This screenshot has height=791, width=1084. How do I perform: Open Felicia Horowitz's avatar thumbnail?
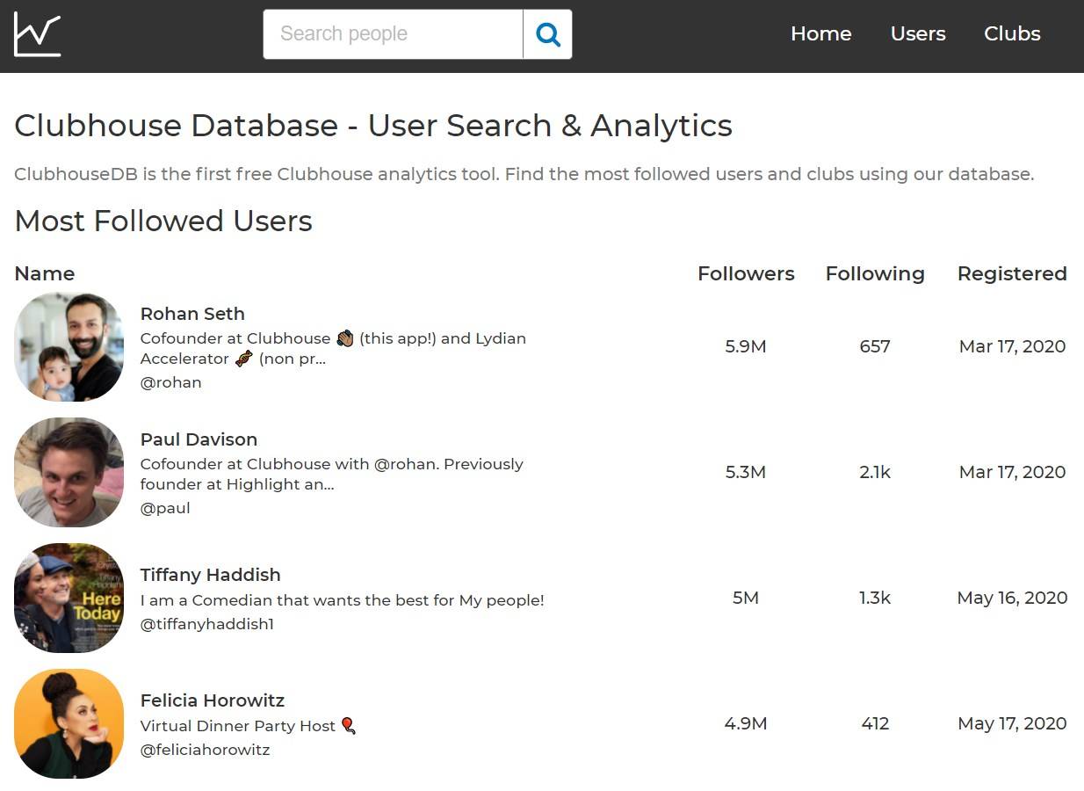tap(69, 723)
